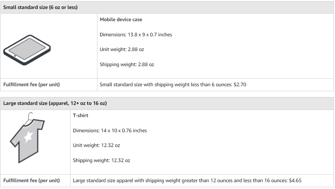Click the Unit weight 12.32 oz text

(96, 146)
